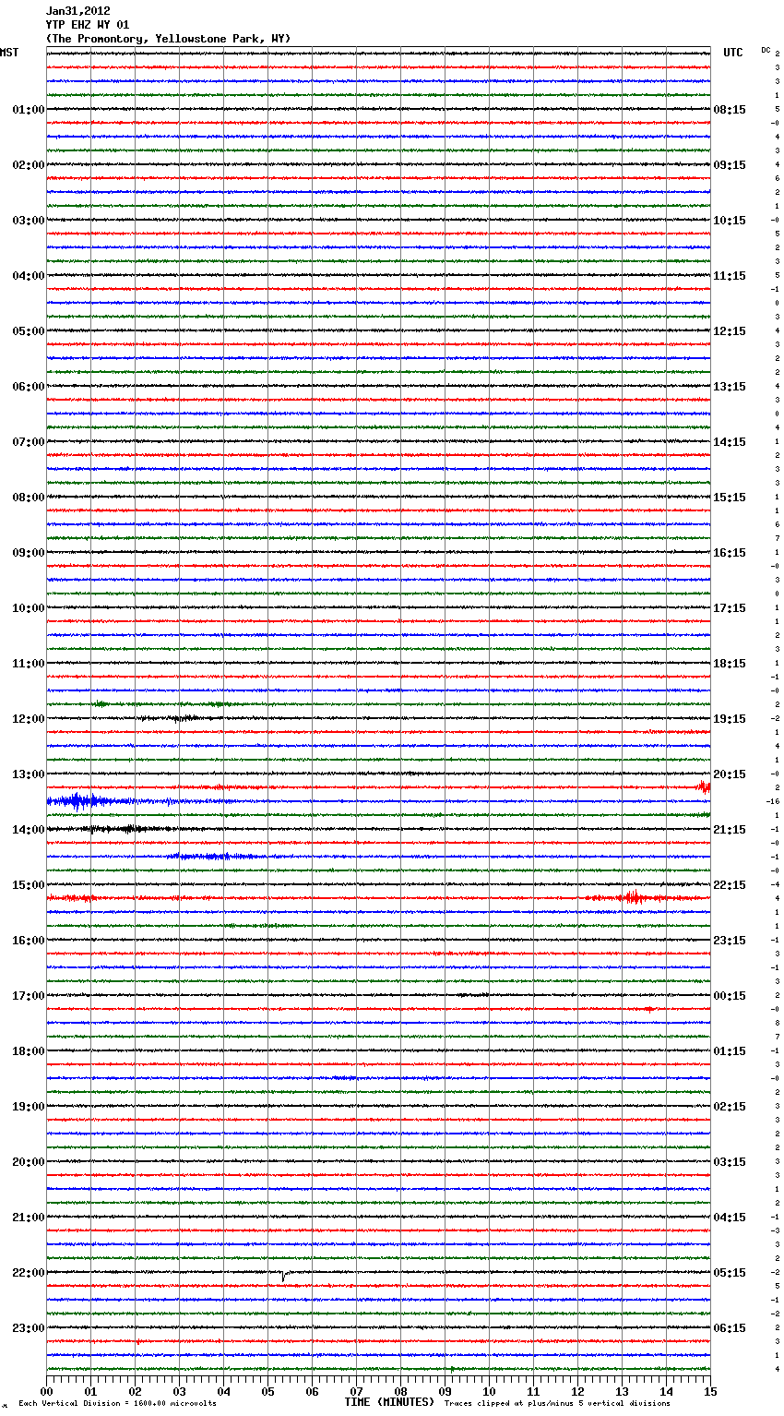
Task: Select the 21:00 MST time label
Action: 28,1218
